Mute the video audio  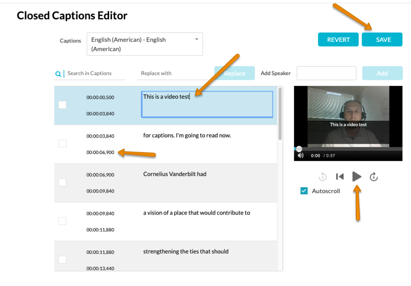click(300, 155)
